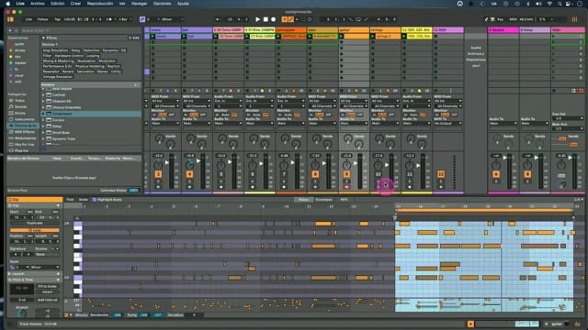Open the Ayuda menu
The width and height of the screenshot is (588, 330).
pos(183,4)
